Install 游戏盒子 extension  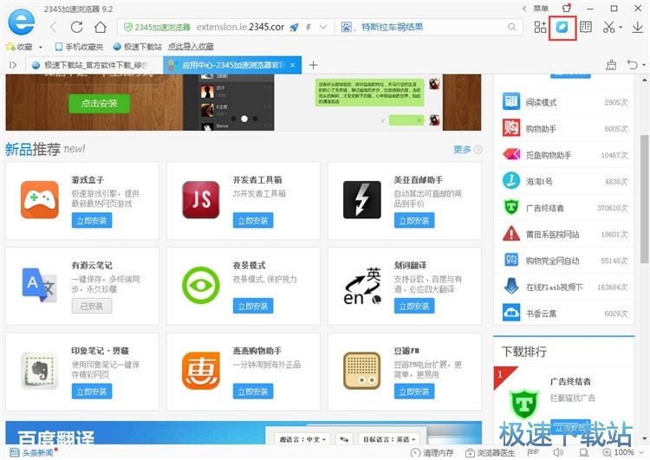[92, 221]
